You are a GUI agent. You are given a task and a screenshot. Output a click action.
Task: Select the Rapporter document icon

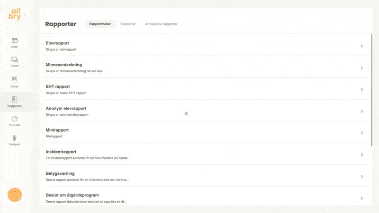point(15,100)
